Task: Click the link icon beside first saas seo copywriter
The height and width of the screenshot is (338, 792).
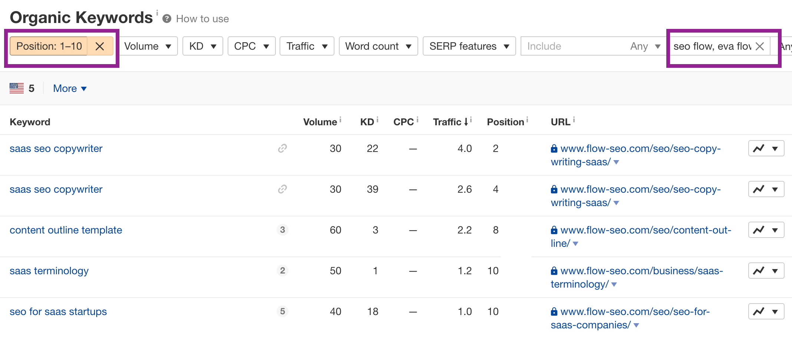Action: tap(282, 148)
